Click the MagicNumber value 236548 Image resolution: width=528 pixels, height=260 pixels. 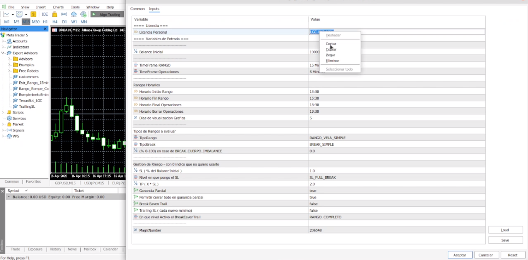click(315, 230)
